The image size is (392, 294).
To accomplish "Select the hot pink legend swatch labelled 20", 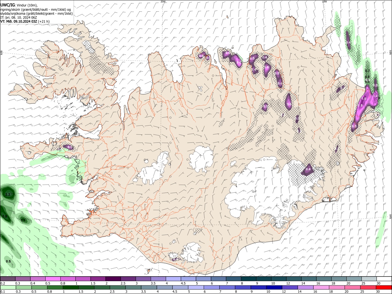I will point(352,287).
